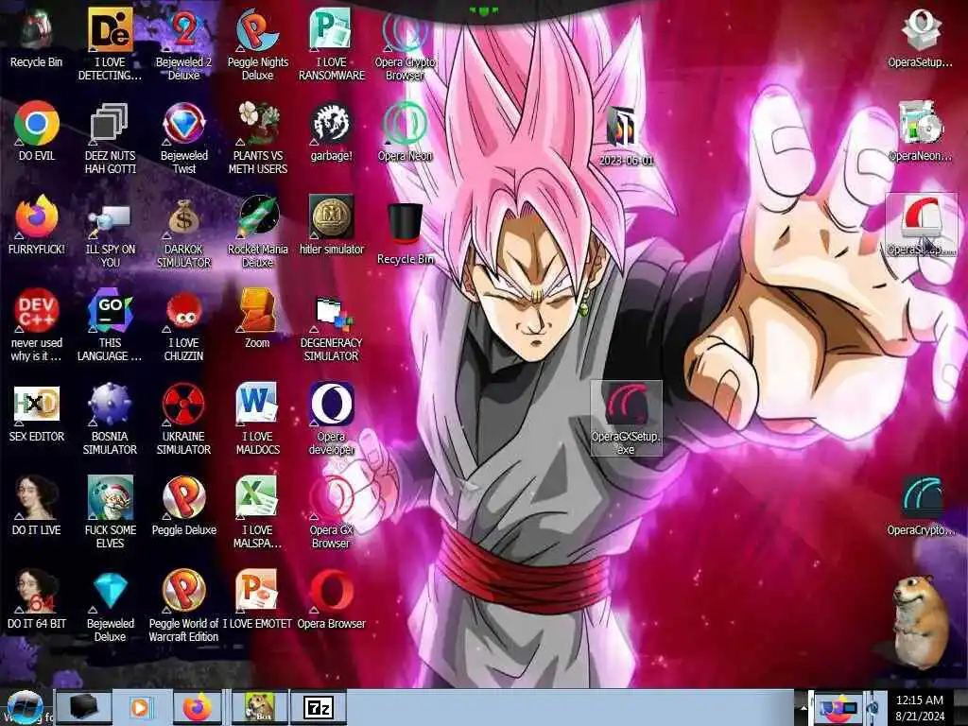Open the hamster box app on the taskbar
Viewport: 968px width, 726px height.
(x=259, y=707)
